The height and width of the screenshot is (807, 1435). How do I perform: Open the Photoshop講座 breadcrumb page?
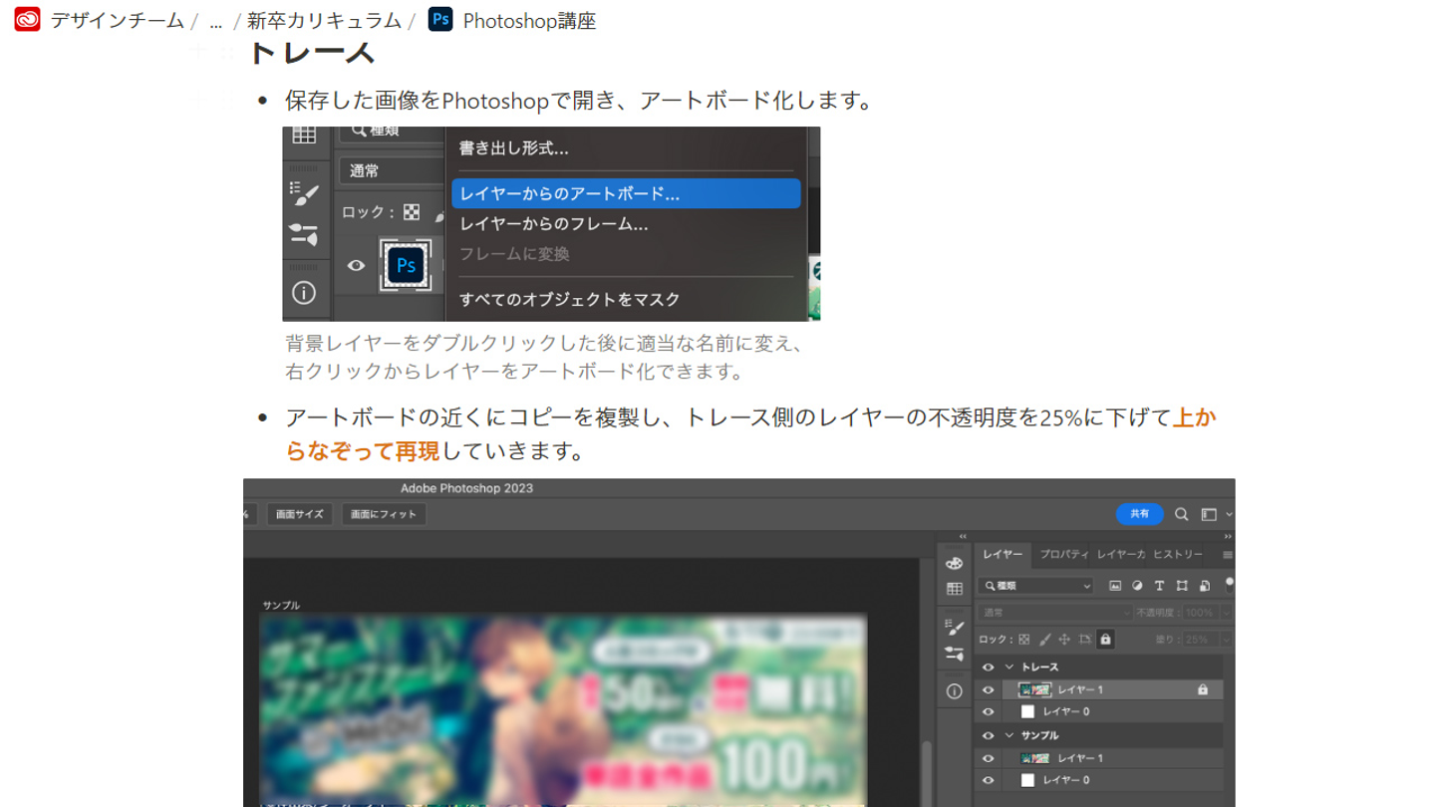click(529, 20)
